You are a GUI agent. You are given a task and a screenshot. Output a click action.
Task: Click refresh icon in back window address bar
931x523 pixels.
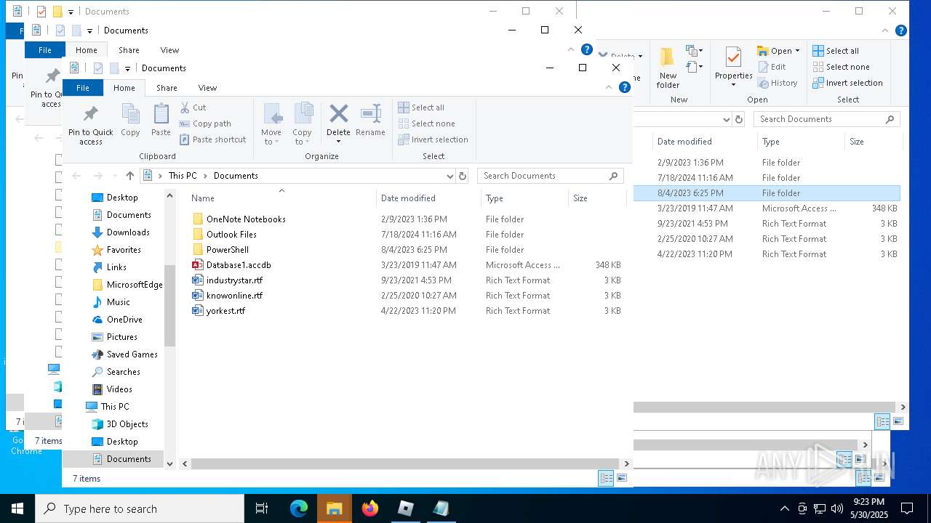click(x=739, y=119)
